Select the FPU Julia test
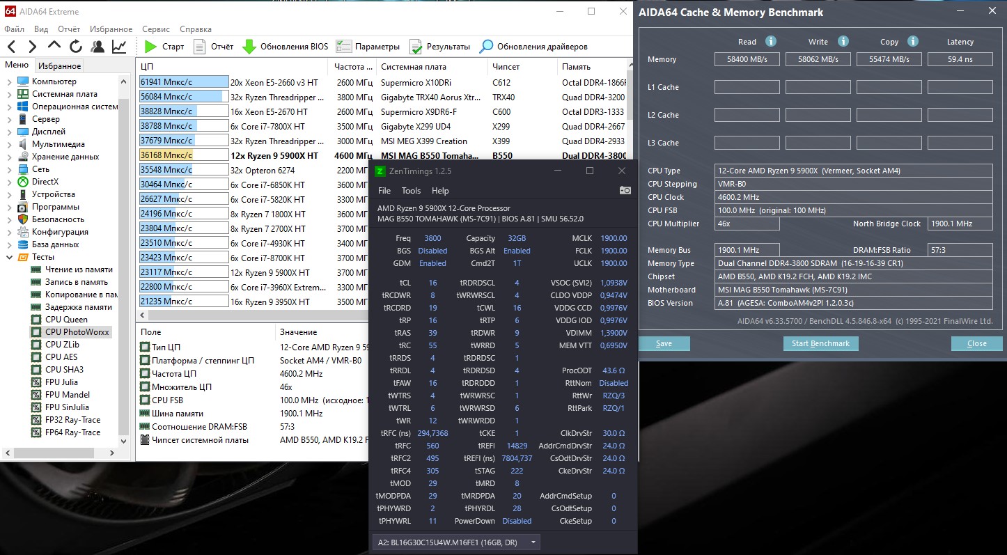Screen dimensions: 1007x555 (61, 382)
